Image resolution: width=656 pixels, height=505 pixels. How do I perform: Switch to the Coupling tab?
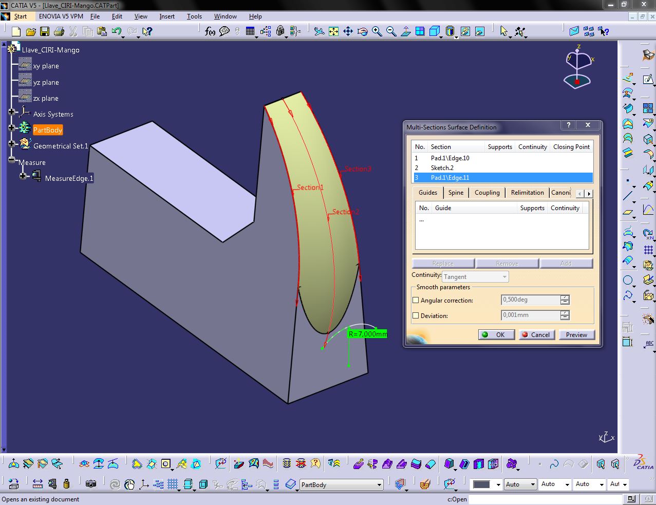(x=486, y=193)
